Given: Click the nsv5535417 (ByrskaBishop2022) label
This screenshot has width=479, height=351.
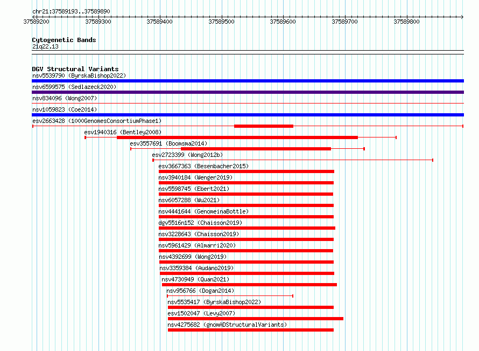Looking at the screenshot, I should tap(214, 302).
